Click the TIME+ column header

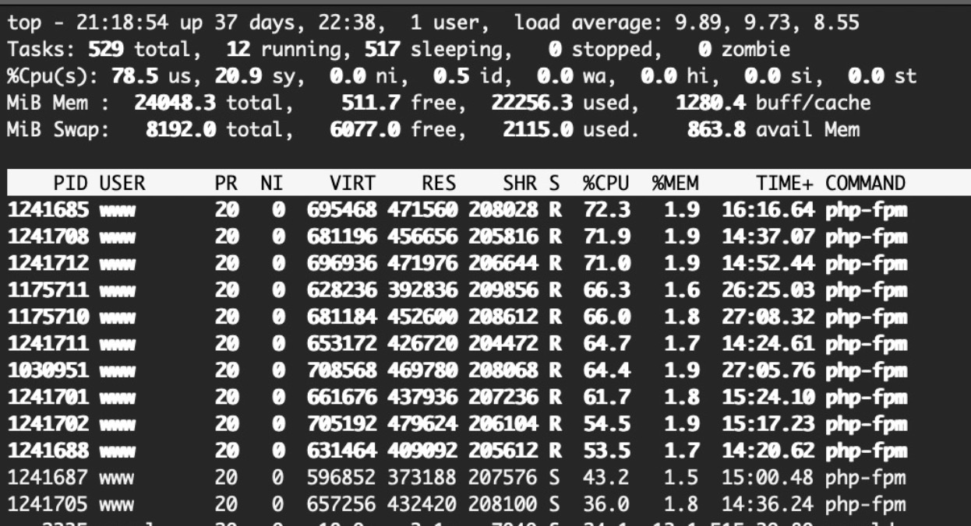pyautogui.click(x=784, y=184)
